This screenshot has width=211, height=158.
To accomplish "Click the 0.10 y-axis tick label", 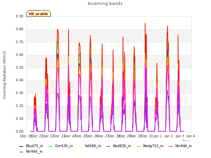I will click(20, 119).
